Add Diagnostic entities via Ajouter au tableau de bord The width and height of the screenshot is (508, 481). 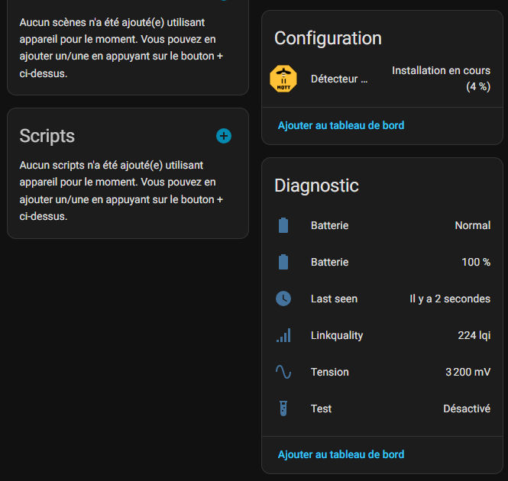point(341,454)
